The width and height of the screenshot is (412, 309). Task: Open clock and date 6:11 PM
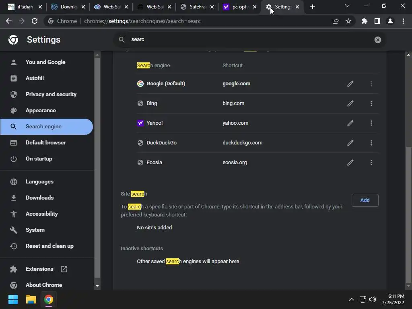pos(393,299)
